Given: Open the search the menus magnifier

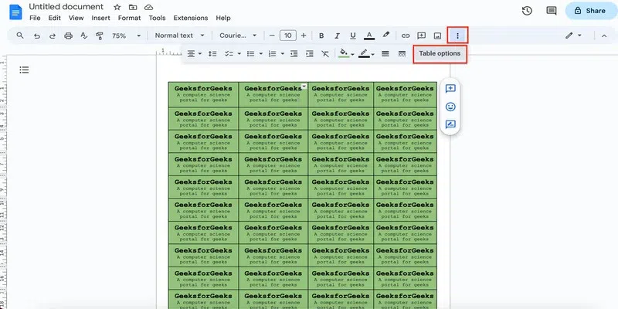Looking at the screenshot, I should [x=20, y=36].
